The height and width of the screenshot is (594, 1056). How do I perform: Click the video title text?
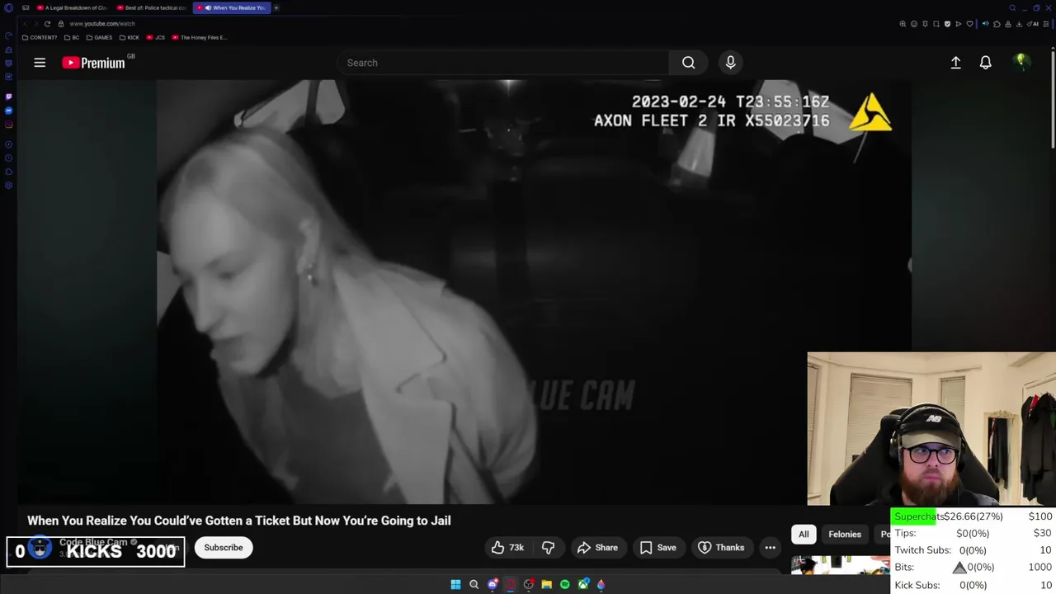(239, 521)
